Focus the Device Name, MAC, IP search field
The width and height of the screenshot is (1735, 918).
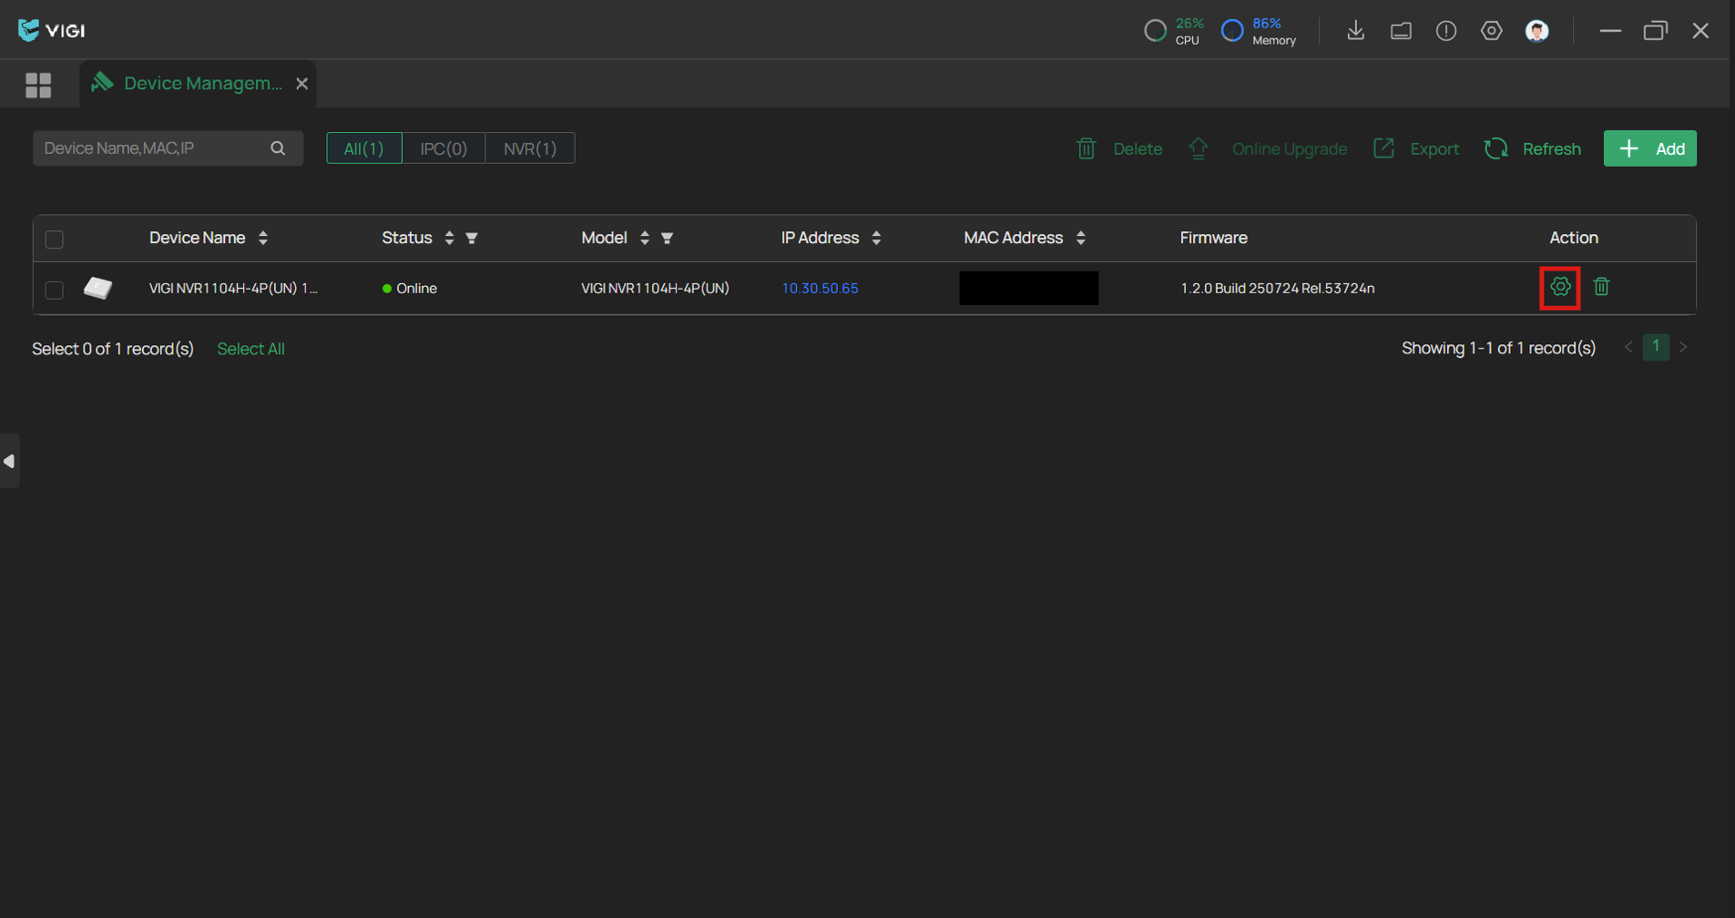pyautogui.click(x=150, y=148)
